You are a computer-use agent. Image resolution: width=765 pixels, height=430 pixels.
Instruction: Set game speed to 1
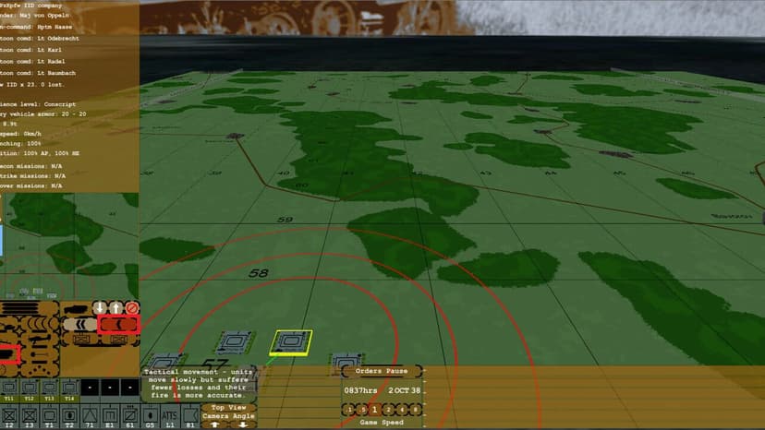pyautogui.click(x=375, y=410)
